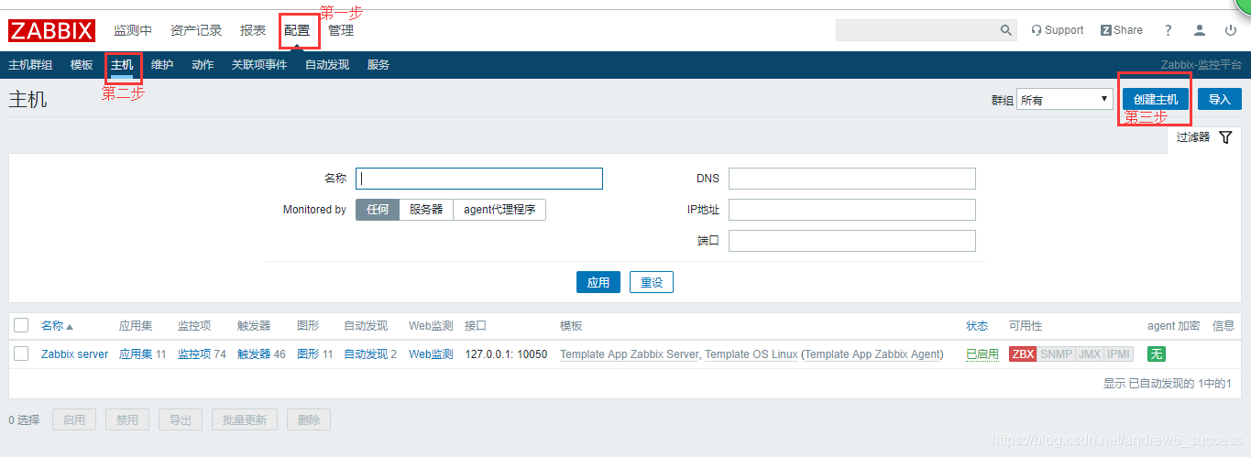This screenshot has width=1251, height=457.
Task: Open 自动发现 link for Zabbix server
Action: click(366, 354)
